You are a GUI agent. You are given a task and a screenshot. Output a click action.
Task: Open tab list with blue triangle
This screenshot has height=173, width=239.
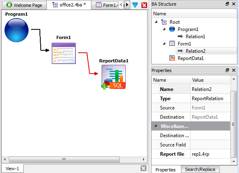tap(135, 5)
